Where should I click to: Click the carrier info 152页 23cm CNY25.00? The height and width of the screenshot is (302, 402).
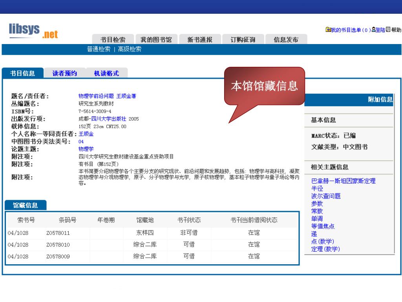(x=102, y=127)
